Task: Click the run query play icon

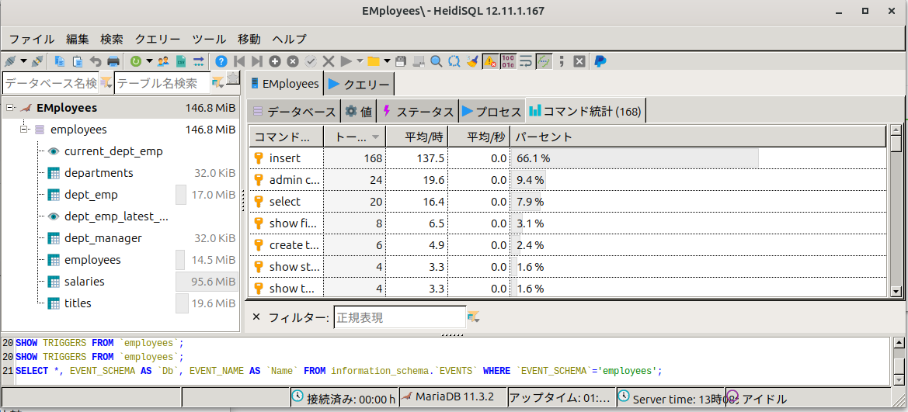Action: pyautogui.click(x=346, y=61)
